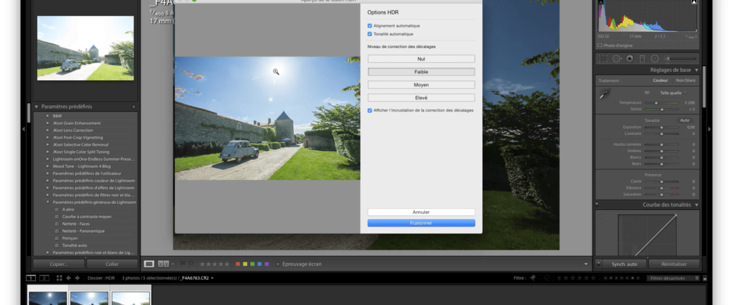Image resolution: width=733 pixels, height=305 pixels.
Task: Click the tone curve target adjustment tool
Action: coord(601,216)
